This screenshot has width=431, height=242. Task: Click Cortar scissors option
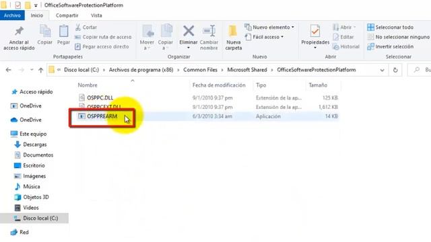86,27
